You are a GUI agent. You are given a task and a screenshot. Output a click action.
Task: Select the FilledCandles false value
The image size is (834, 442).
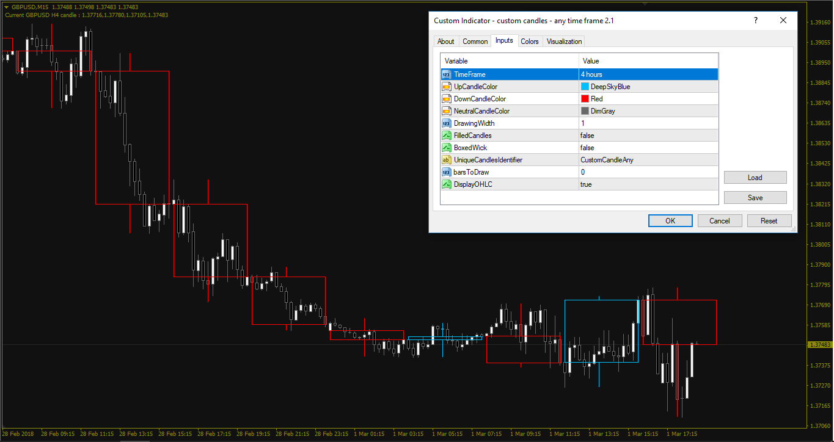tap(648, 136)
